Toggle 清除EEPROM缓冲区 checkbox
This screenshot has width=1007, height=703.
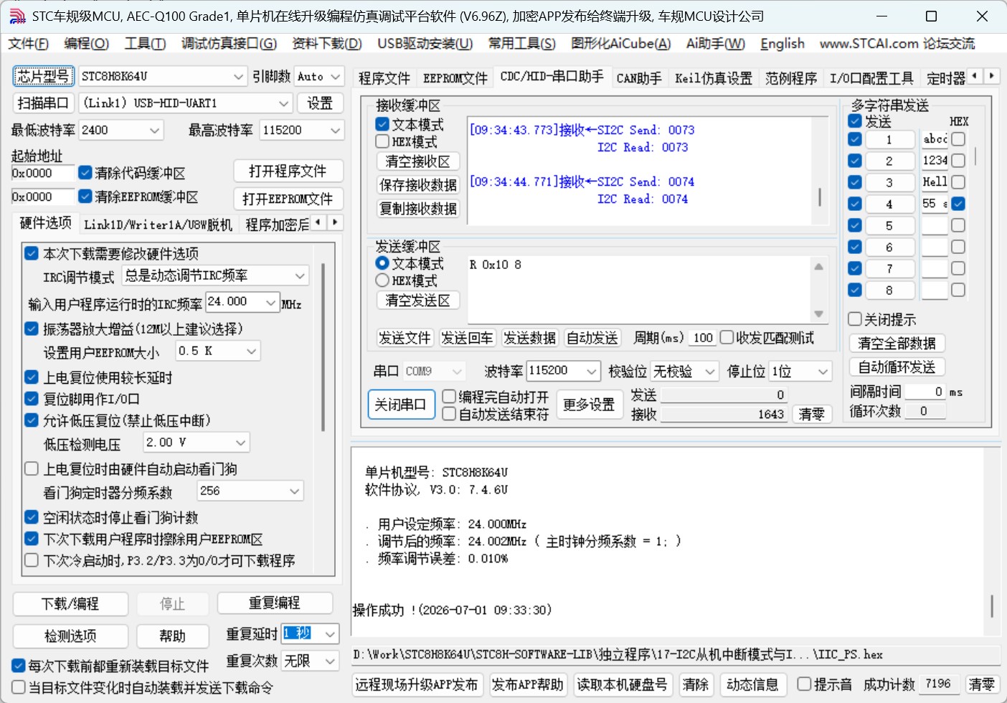pos(85,196)
